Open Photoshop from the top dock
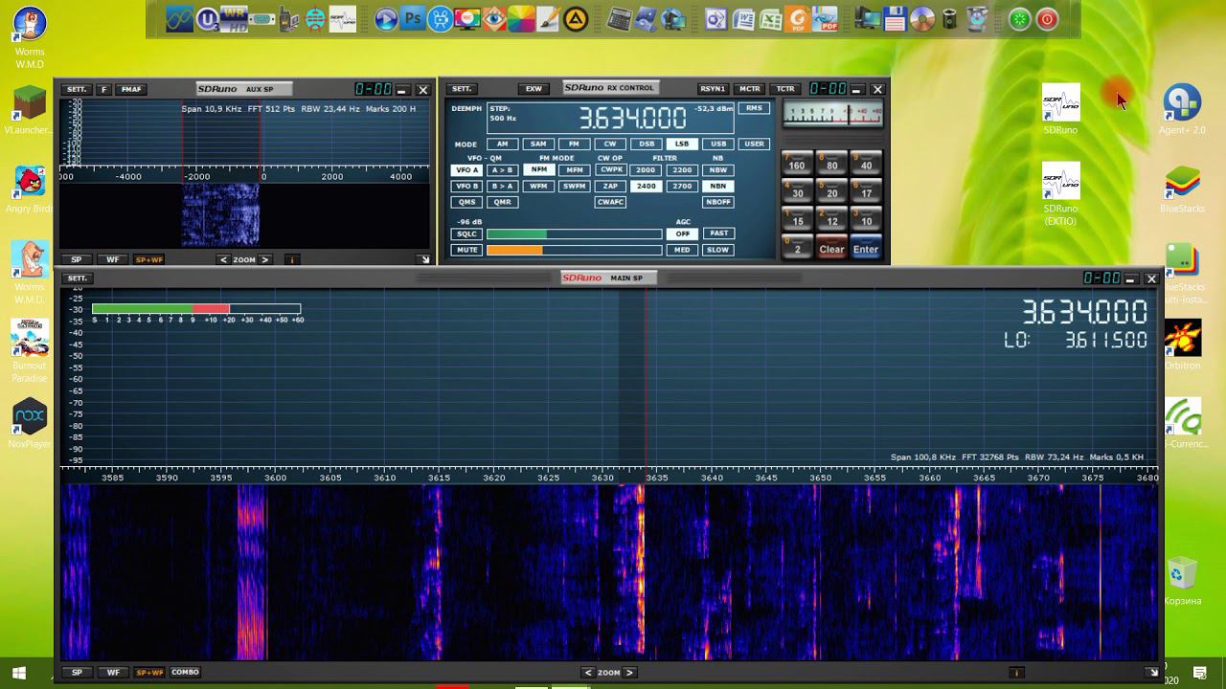The height and width of the screenshot is (689, 1226). (x=413, y=18)
